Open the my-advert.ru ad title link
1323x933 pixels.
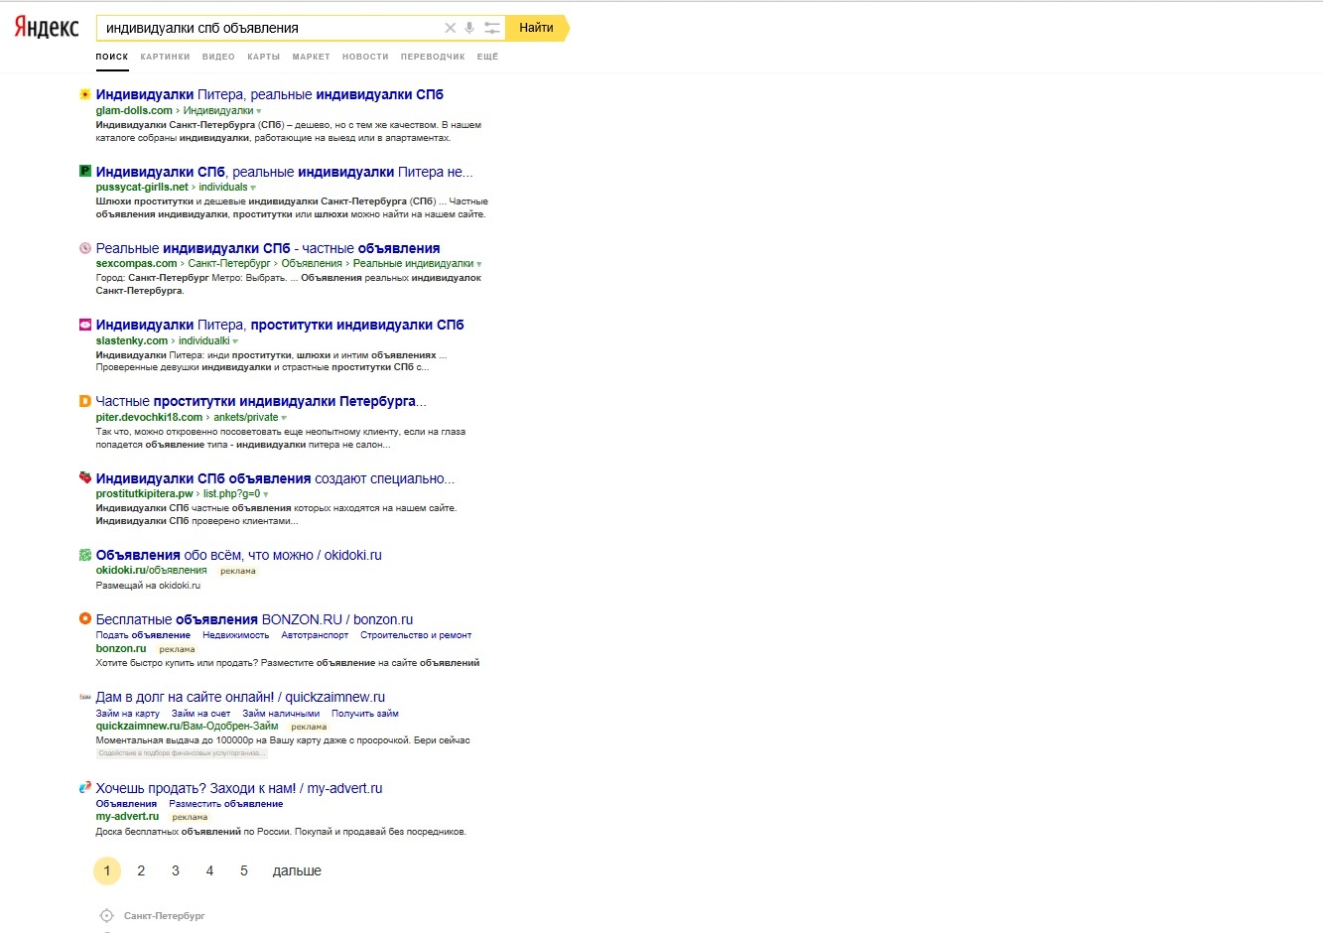(239, 788)
